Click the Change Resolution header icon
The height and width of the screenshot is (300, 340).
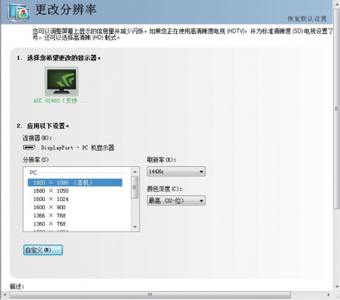[18, 12]
